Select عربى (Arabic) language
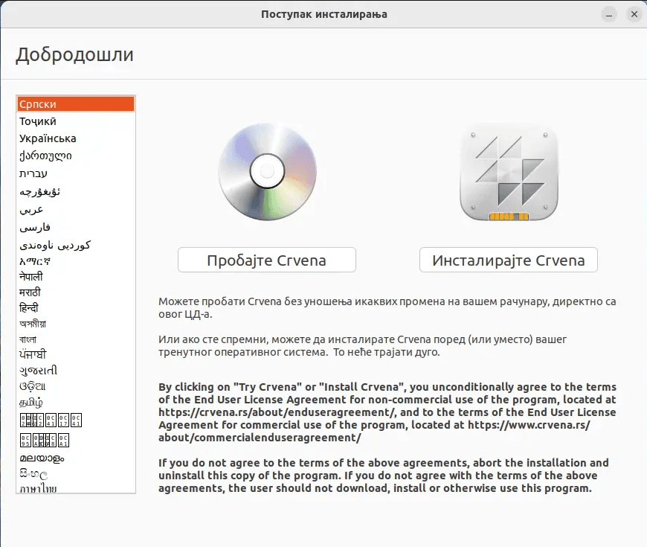Screen dimensions: 647x547 (76, 210)
